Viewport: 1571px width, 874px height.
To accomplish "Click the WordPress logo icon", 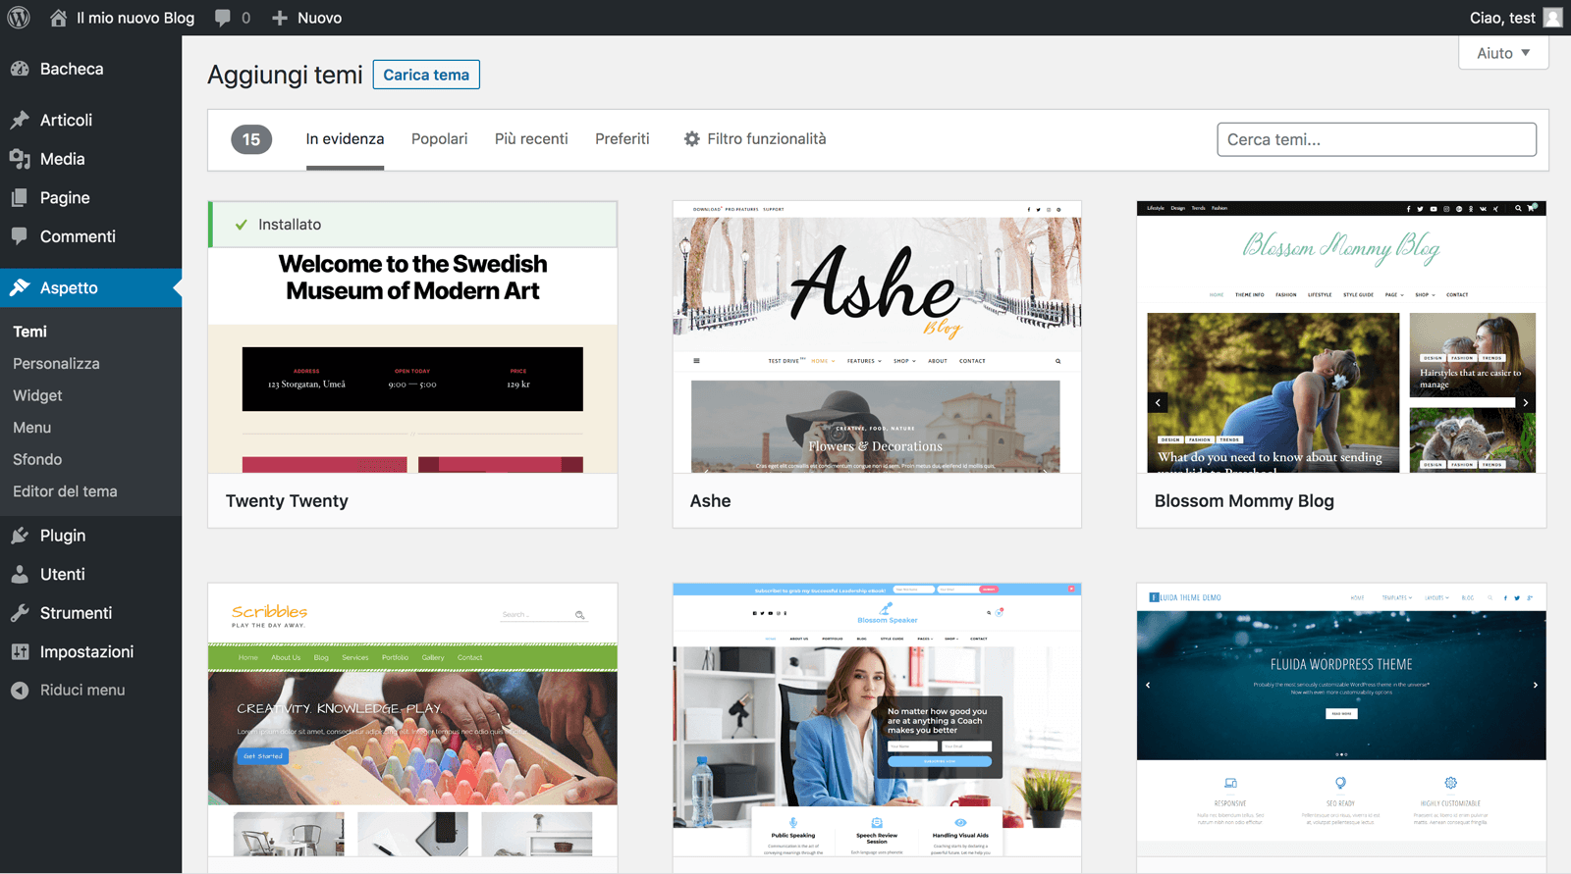I will [19, 18].
